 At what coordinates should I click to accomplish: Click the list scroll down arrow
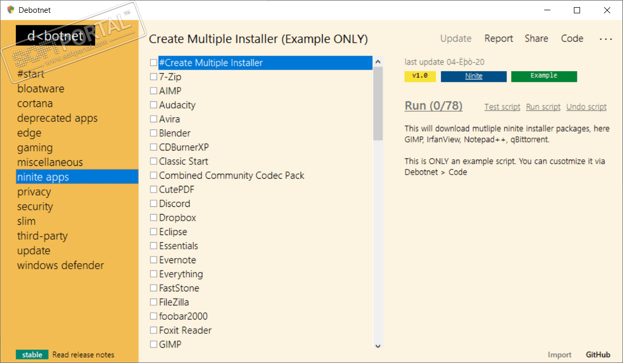(x=378, y=346)
